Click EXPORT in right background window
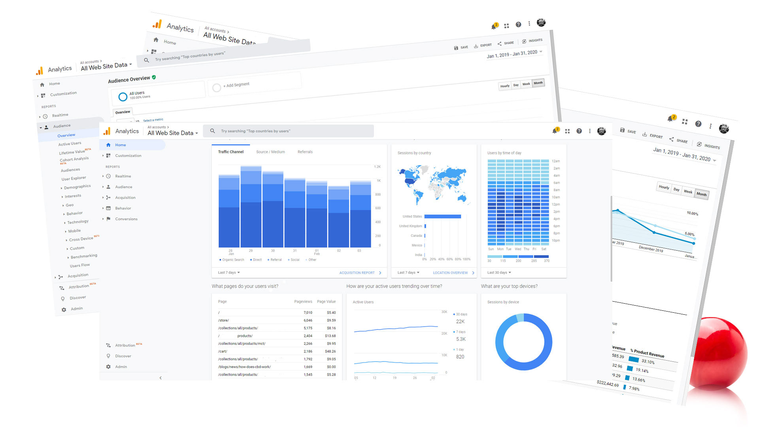 click(652, 136)
